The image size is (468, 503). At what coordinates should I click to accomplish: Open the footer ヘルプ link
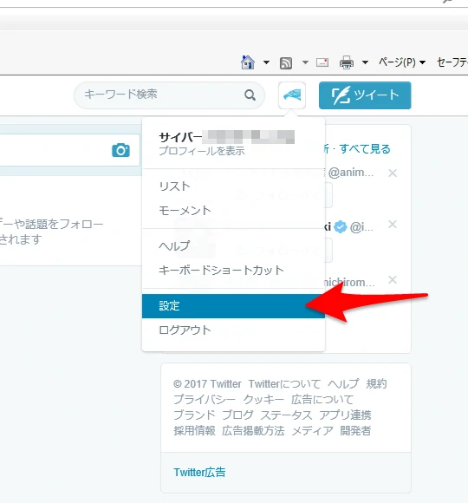pyautogui.click(x=343, y=383)
